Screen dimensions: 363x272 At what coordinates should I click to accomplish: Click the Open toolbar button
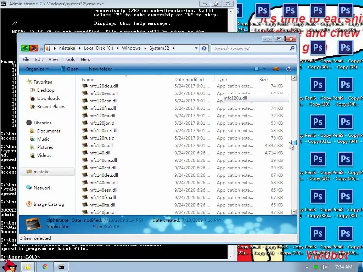(x=69, y=69)
